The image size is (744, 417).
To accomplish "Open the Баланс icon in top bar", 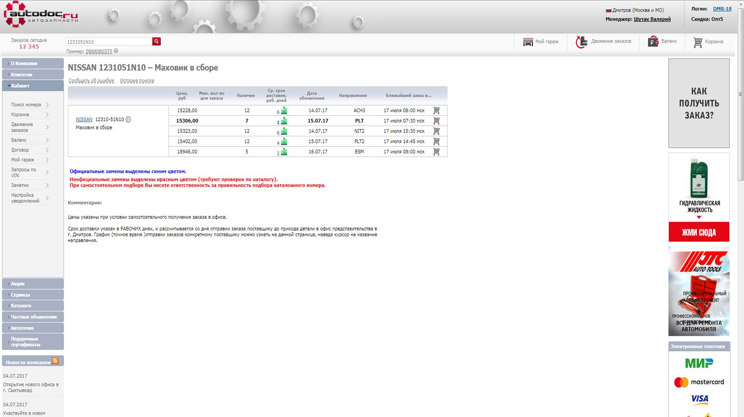I will (653, 41).
